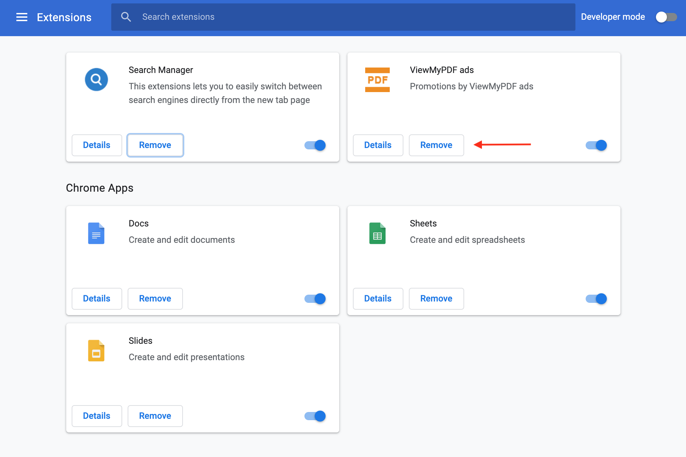Image resolution: width=686 pixels, height=457 pixels.
Task: Remove the Search Manager extension
Action: click(x=155, y=145)
